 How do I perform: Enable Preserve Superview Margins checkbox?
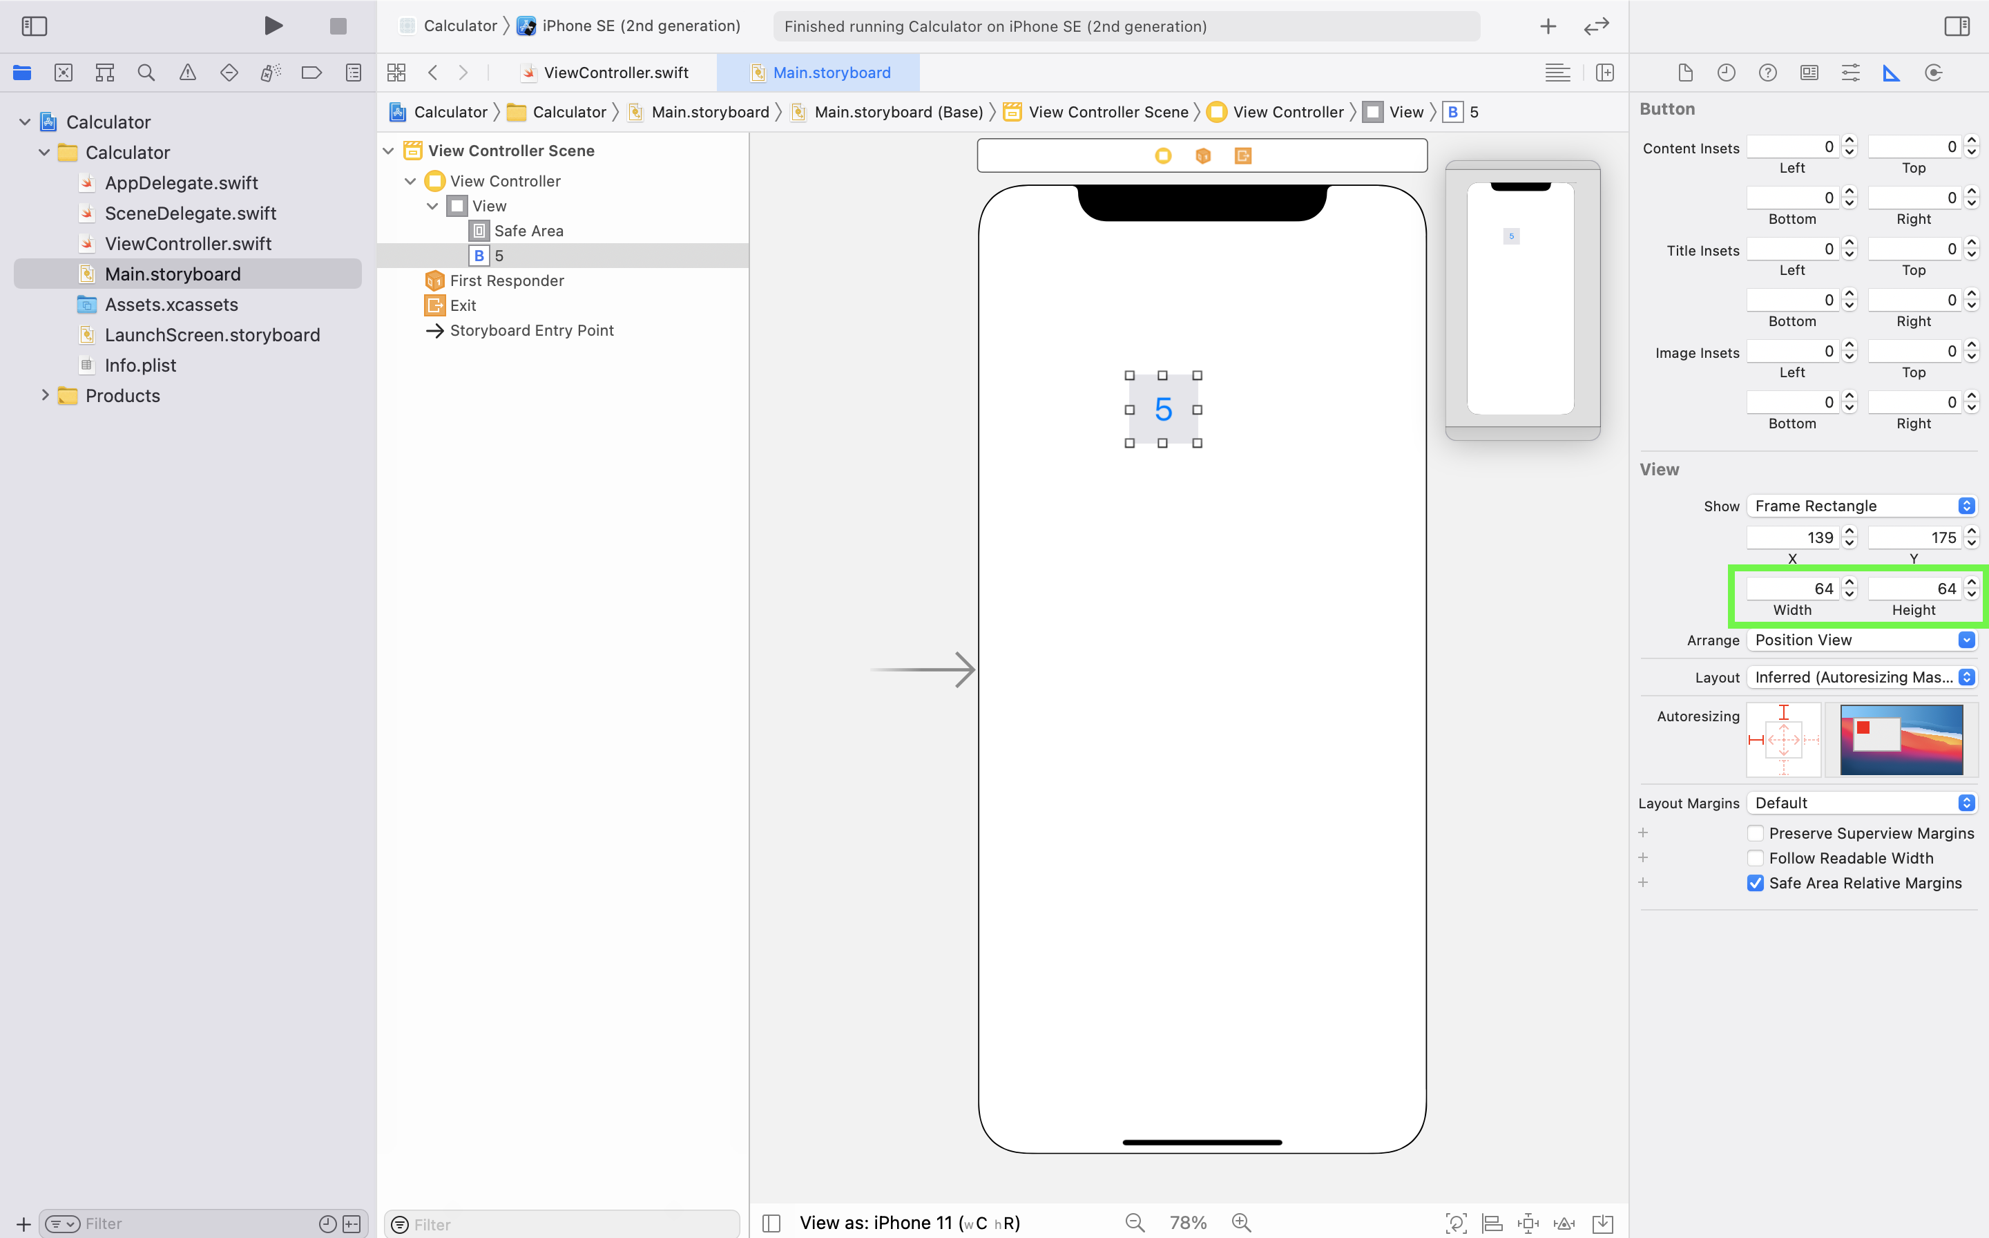[1755, 832]
